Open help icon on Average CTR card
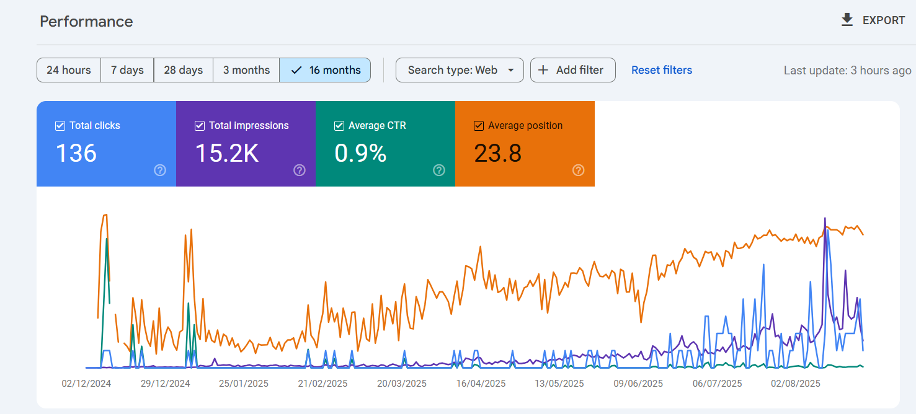 [x=439, y=170]
